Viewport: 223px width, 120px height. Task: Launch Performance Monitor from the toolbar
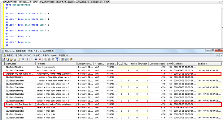[x=66, y=59]
